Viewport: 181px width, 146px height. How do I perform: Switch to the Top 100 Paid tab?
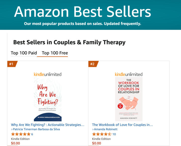tap(24, 53)
